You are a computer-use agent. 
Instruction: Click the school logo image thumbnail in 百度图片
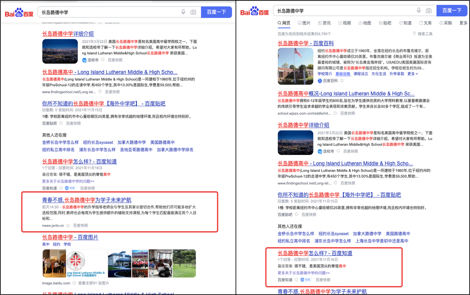coord(86,264)
